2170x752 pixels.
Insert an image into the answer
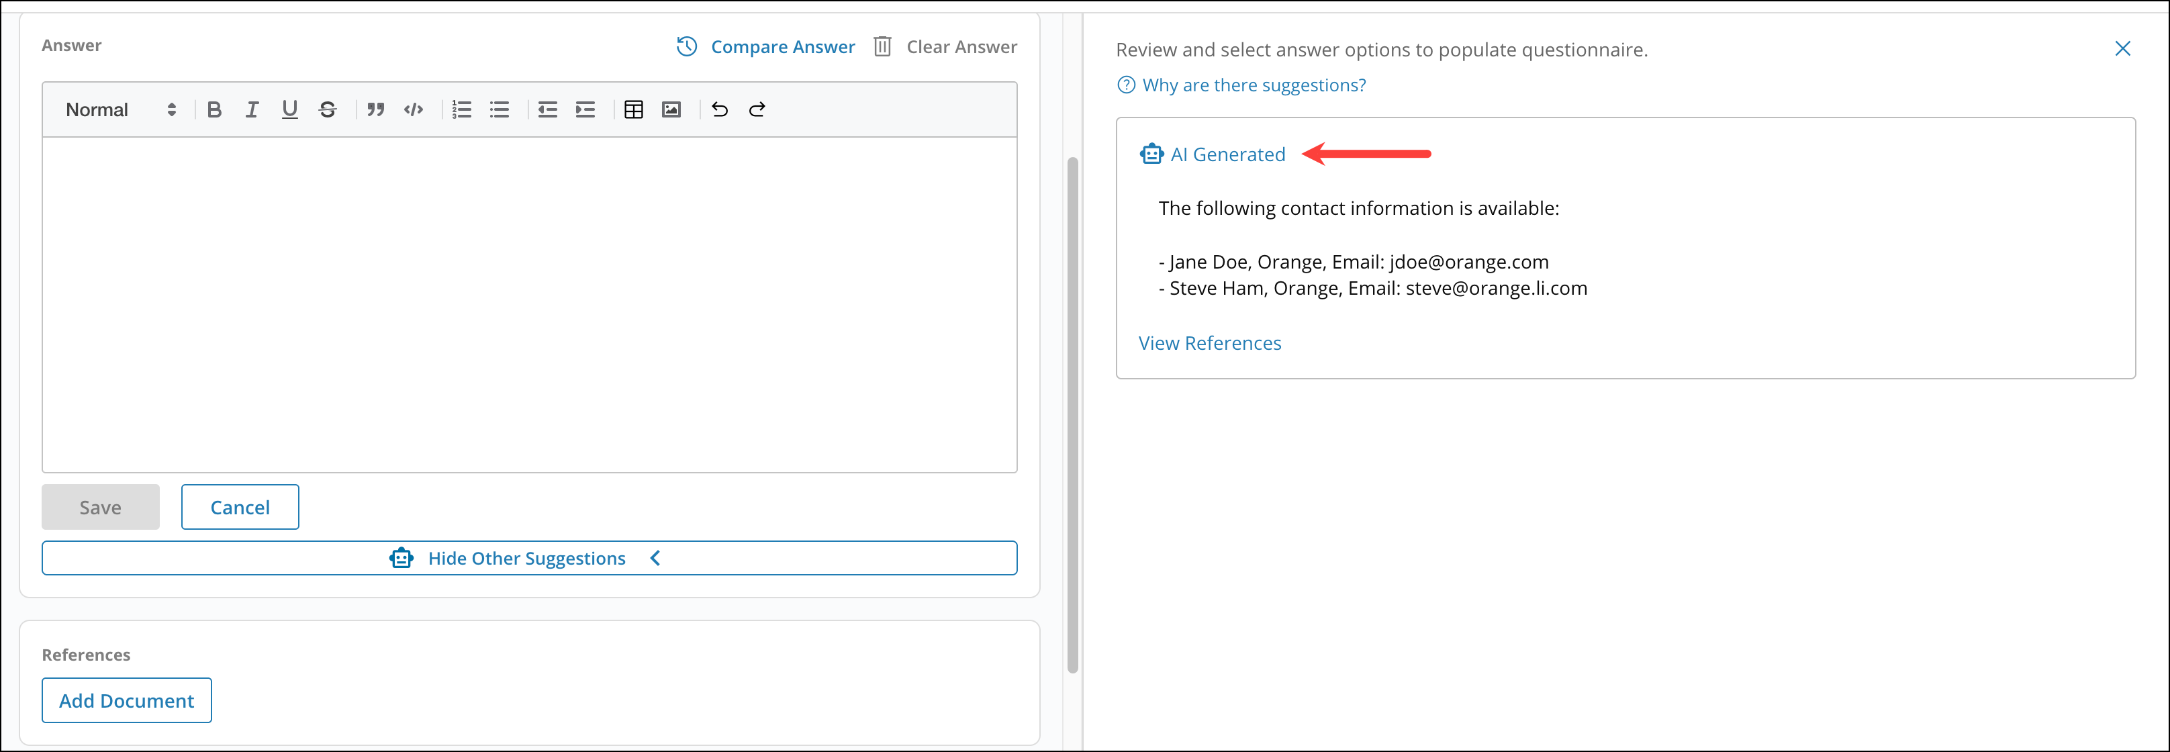671,109
